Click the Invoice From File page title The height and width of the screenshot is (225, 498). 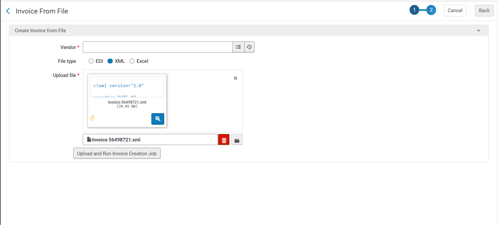coord(42,11)
